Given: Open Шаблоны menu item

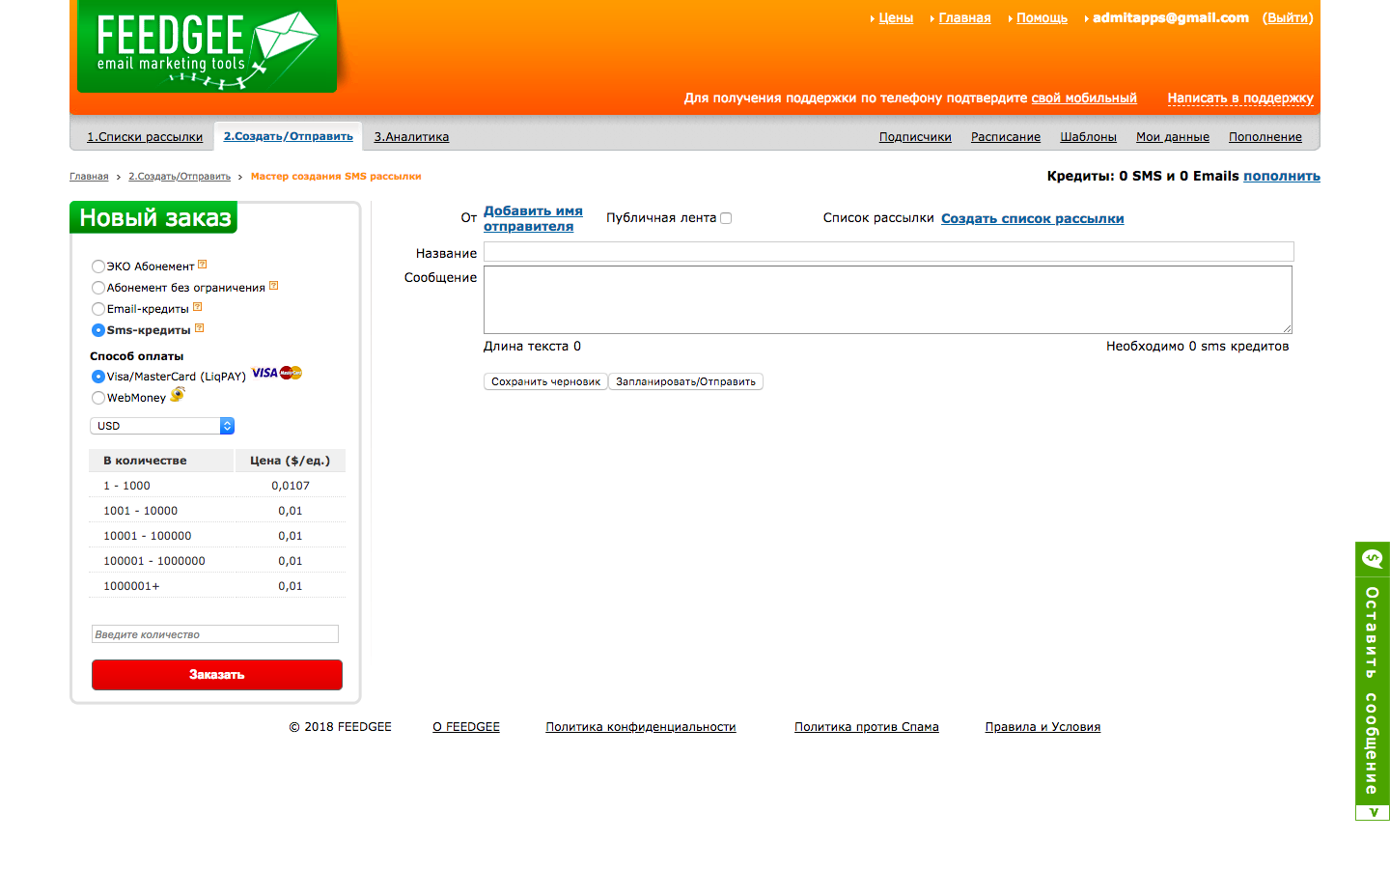Looking at the screenshot, I should [x=1088, y=137].
